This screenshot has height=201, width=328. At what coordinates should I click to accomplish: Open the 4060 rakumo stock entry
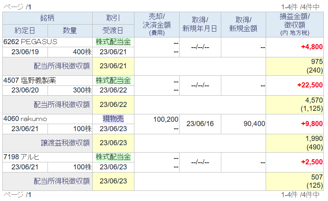coord(25,119)
